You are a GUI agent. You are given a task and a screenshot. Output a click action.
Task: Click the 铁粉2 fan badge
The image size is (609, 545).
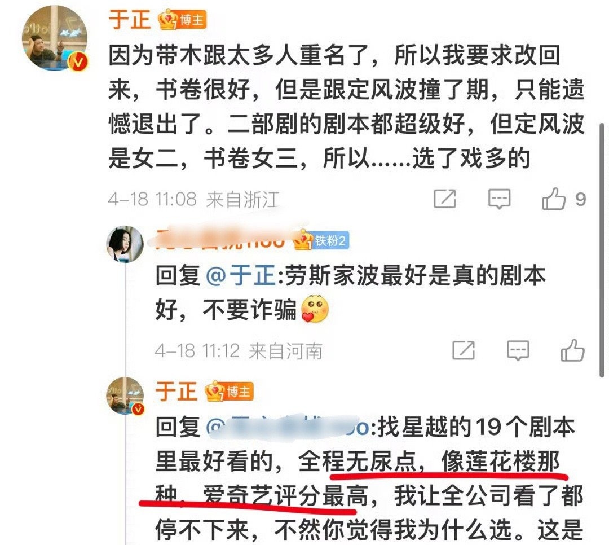click(x=321, y=241)
